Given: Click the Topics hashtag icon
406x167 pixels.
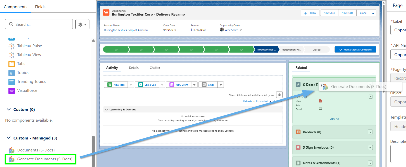Looking at the screenshot, I should 11,73.
